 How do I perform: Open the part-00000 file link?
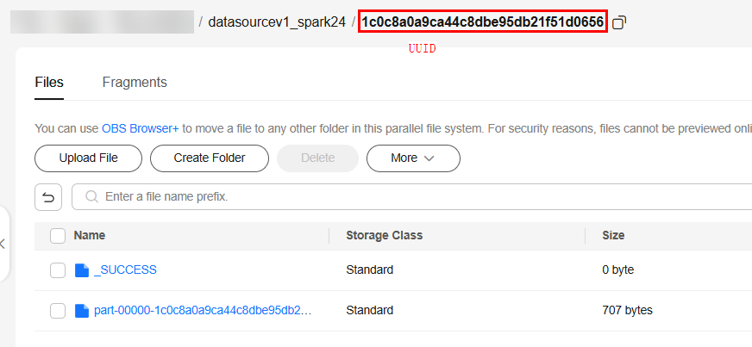[203, 311]
